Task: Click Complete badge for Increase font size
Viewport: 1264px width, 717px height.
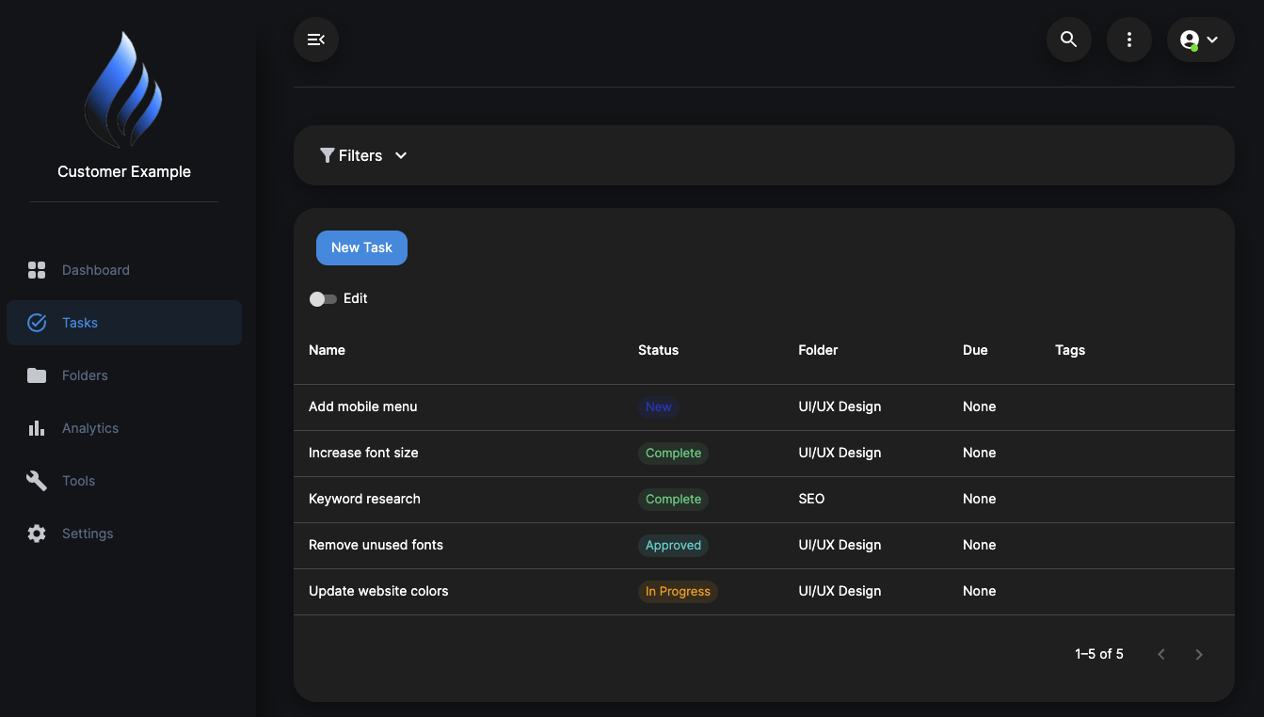Action: click(x=673, y=453)
